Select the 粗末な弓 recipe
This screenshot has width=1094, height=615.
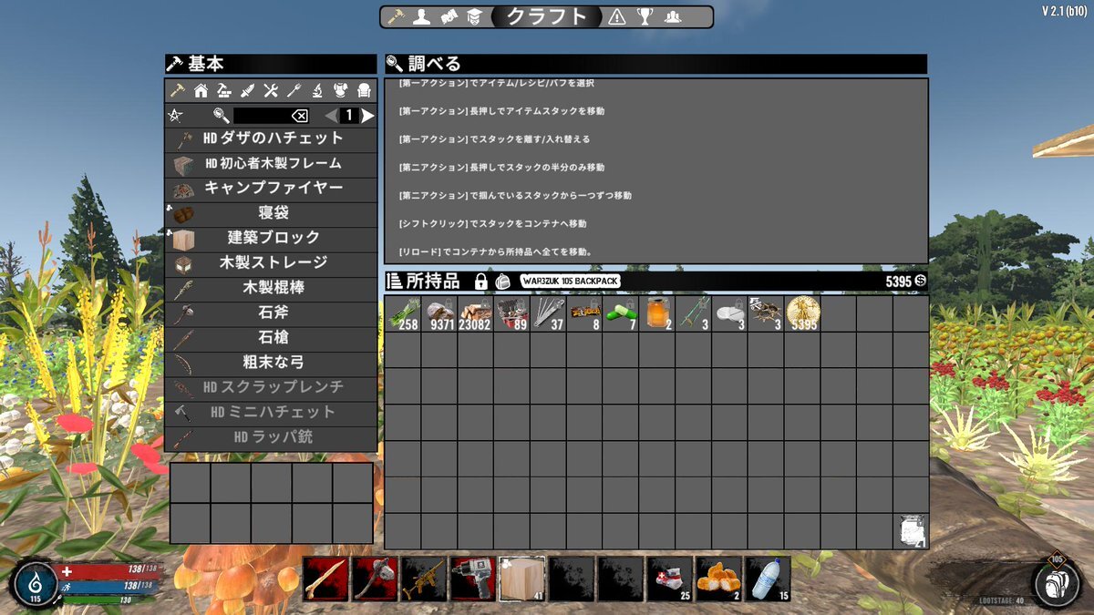coord(271,364)
